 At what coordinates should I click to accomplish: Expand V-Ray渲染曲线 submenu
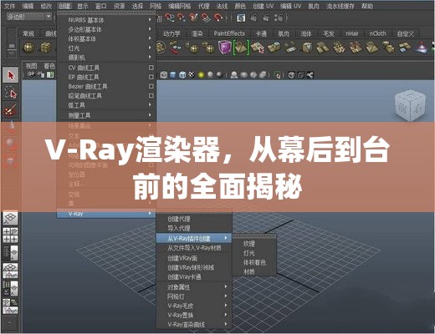coord(194,324)
